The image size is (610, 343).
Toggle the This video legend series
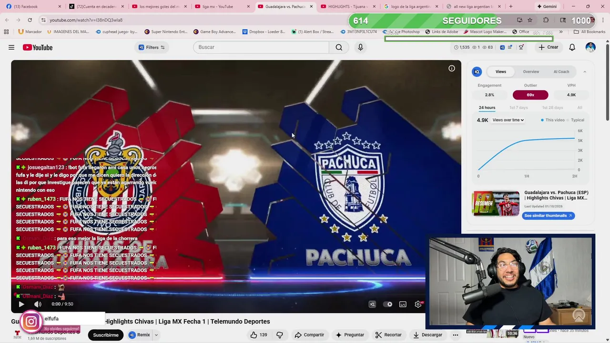point(553,120)
